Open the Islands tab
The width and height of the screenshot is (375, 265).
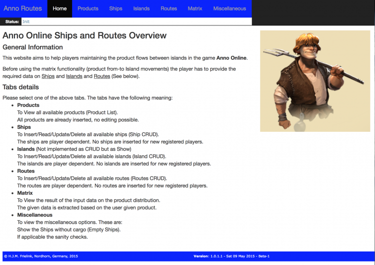[141, 8]
